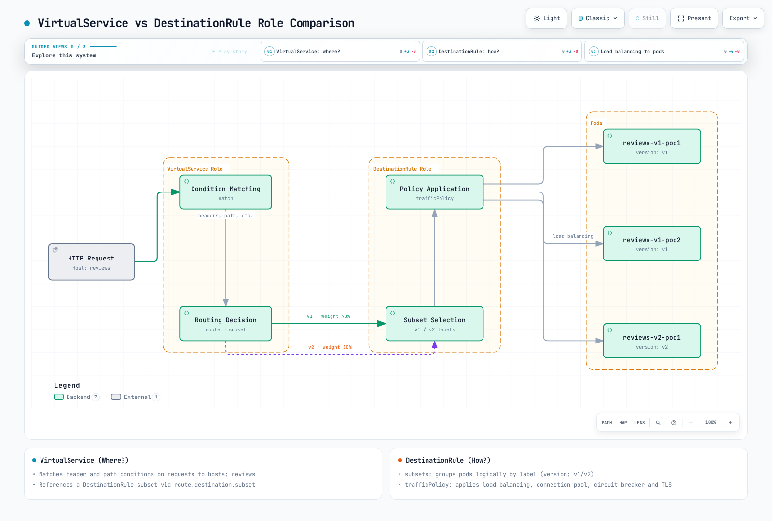772x521 pixels.
Task: Click the code icon on Condition Matching node
Action: pyautogui.click(x=187, y=181)
